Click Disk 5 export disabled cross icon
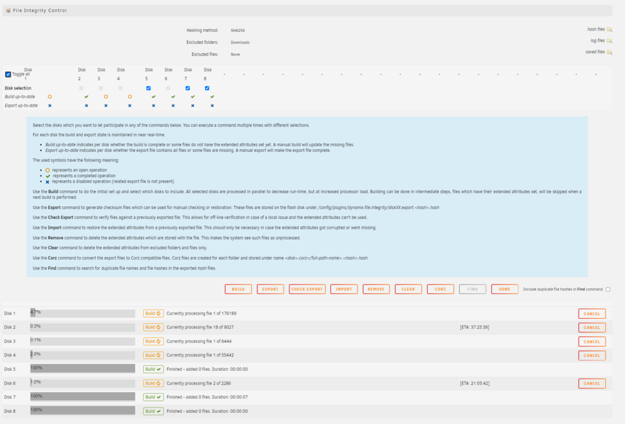Image resolution: width=625 pixels, height=424 pixels. (x=154, y=106)
